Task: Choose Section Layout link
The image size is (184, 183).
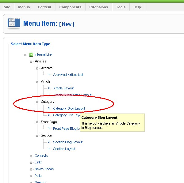Action: tap(64, 149)
